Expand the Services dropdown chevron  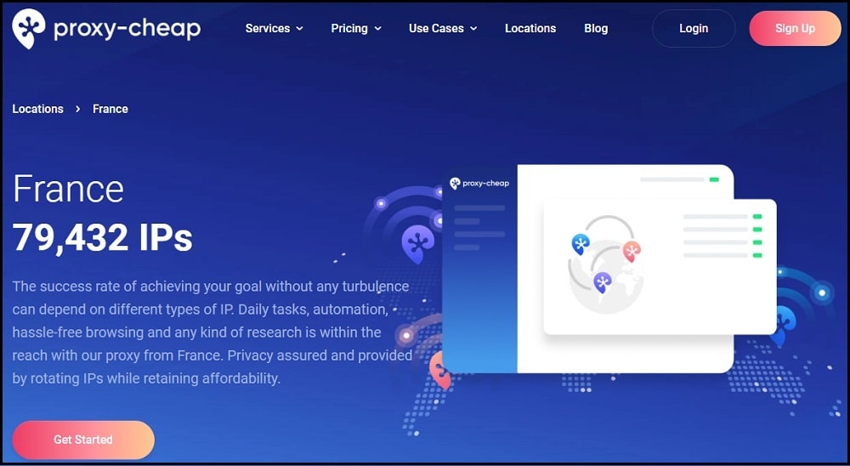(300, 29)
